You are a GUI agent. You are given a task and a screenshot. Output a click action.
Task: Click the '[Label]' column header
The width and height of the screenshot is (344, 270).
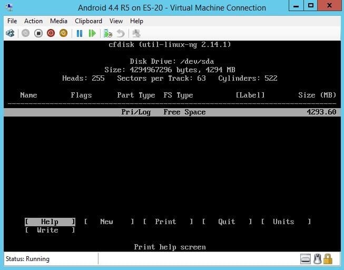250,95
